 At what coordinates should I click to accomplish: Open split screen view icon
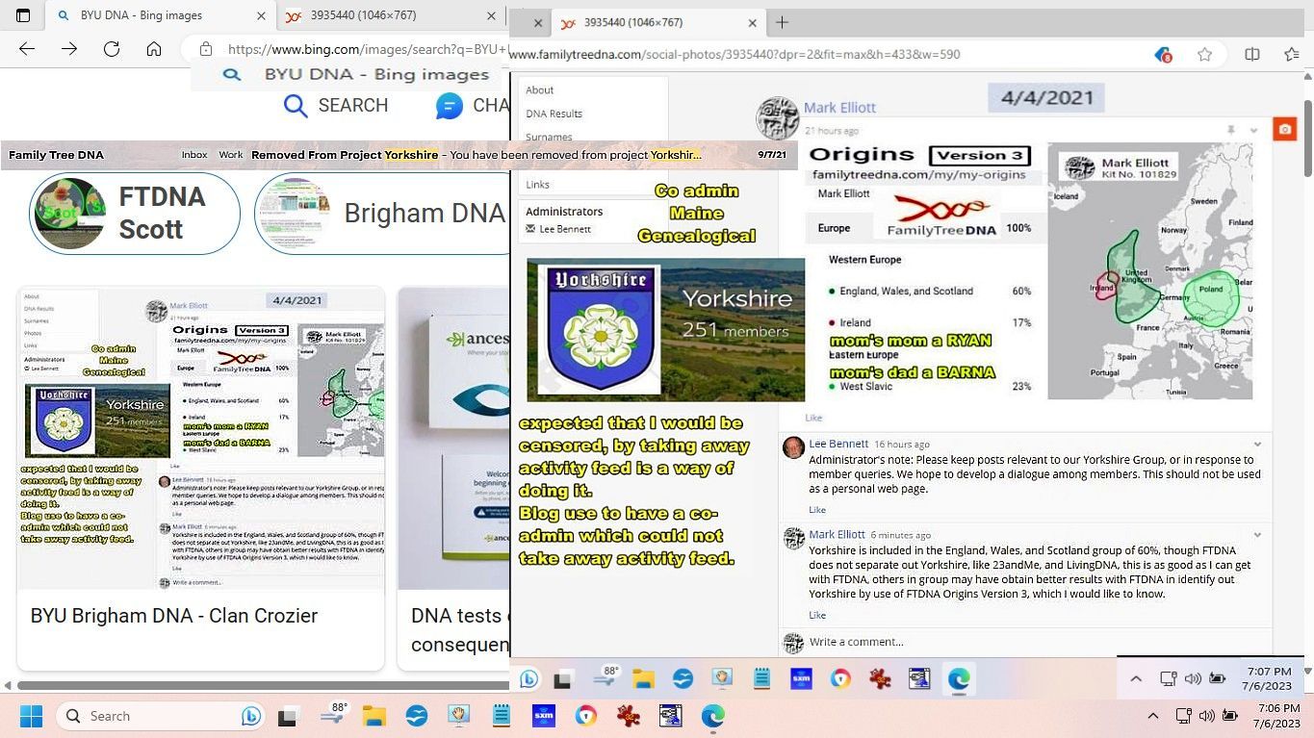(1251, 55)
